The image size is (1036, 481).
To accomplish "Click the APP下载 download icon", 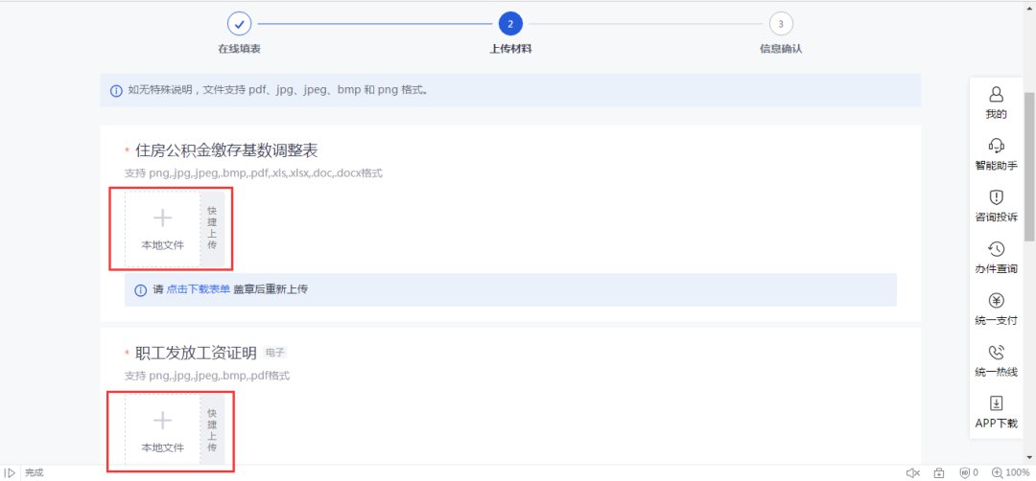I will pos(996,403).
